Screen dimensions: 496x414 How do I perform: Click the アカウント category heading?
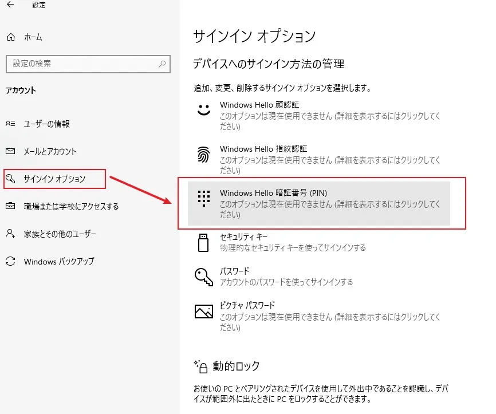[21, 90]
